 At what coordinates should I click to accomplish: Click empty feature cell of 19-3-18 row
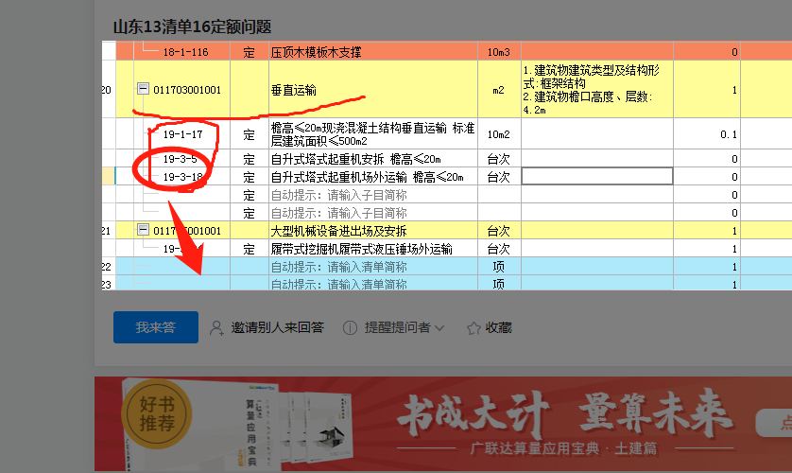597,176
